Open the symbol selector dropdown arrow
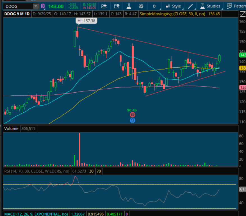Image resolution: width=246 pixels, height=216 pixels. click(36, 6)
